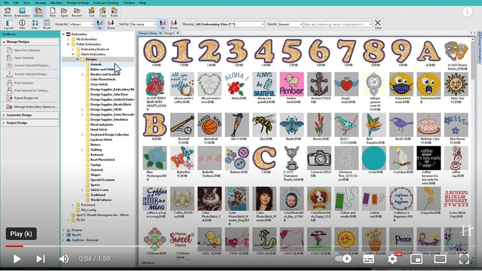Image resolution: width=482 pixels, height=271 pixels.
Task: Open the video settings gear
Action: (392, 259)
